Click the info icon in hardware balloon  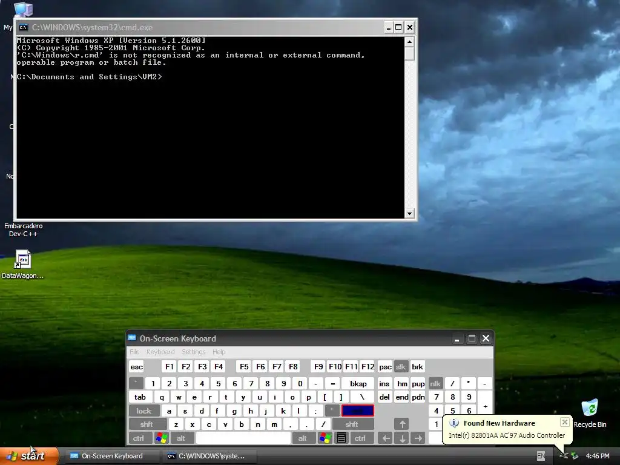coord(454,423)
